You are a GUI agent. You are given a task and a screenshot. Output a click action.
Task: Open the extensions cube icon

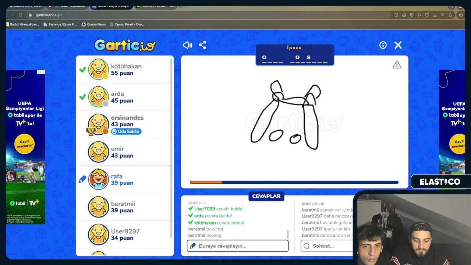coord(461,15)
